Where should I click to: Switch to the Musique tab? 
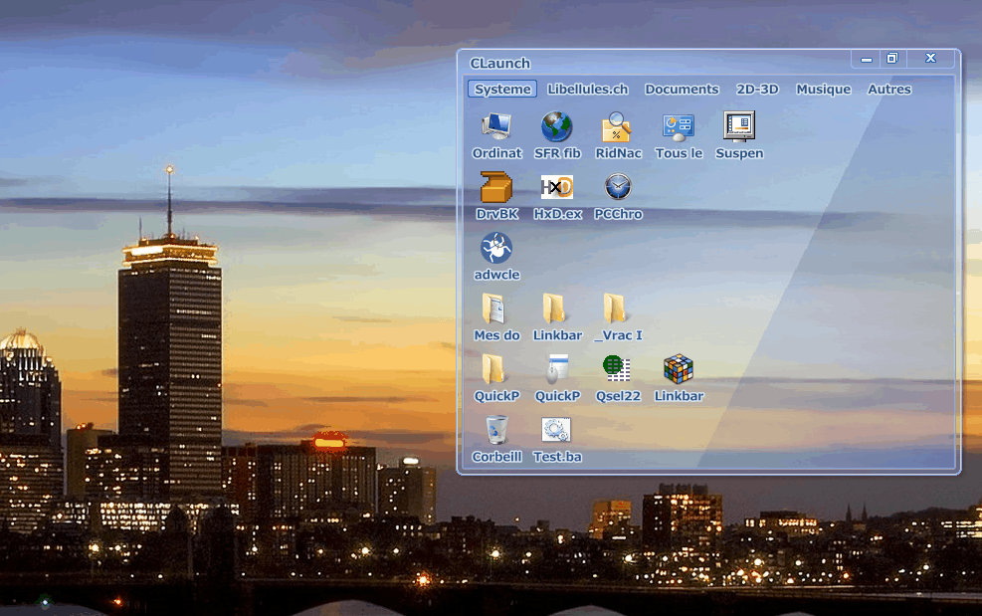click(x=823, y=89)
